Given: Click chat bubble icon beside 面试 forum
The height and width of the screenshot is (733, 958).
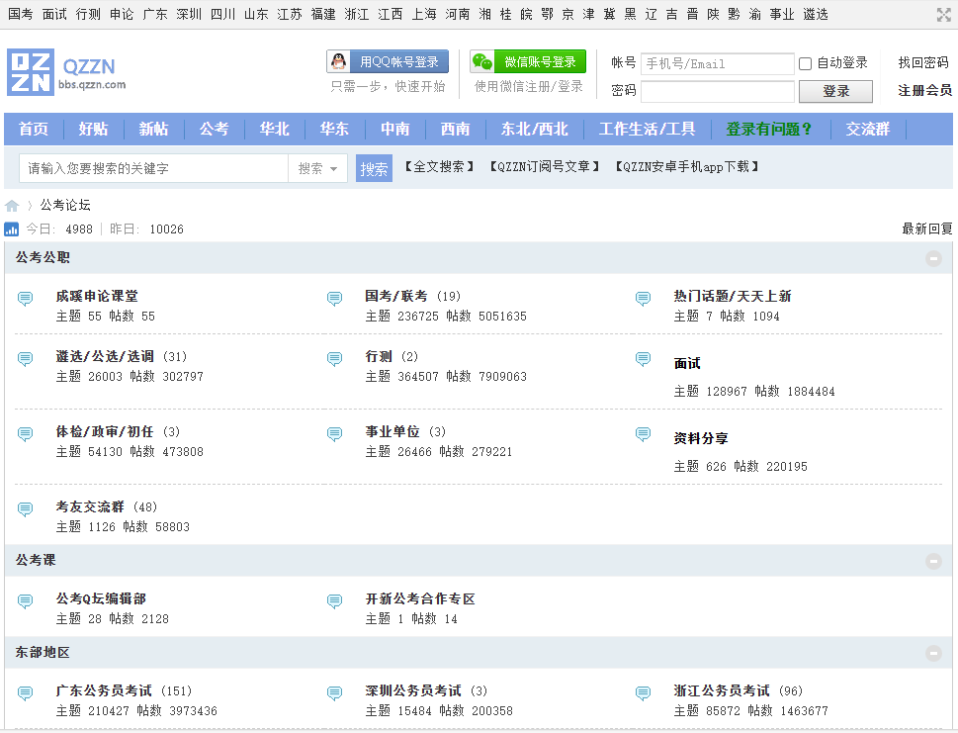Looking at the screenshot, I should pyautogui.click(x=644, y=358).
